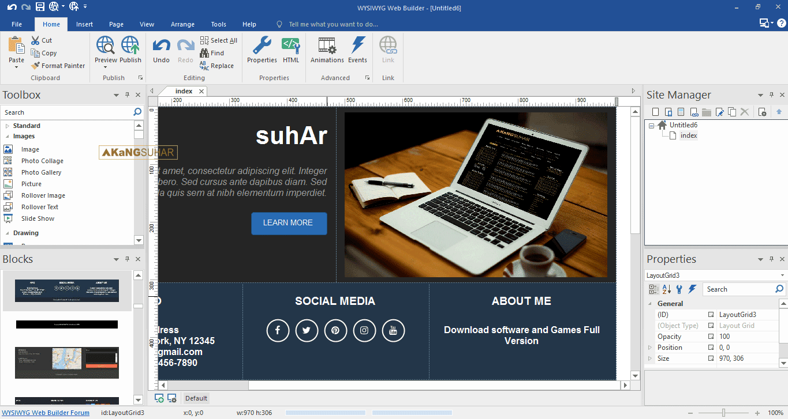788x419 pixels.
Task: Click the new folder icon in Site Manager
Action: click(x=706, y=112)
